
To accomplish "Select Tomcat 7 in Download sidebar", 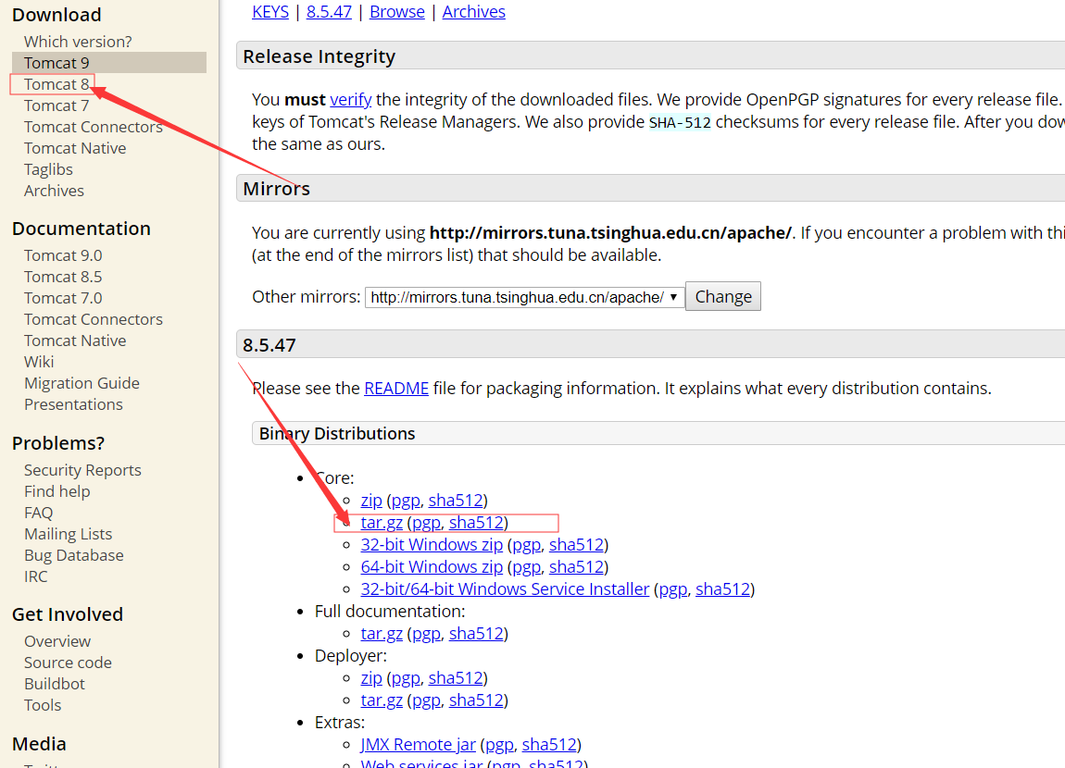I will pos(56,105).
